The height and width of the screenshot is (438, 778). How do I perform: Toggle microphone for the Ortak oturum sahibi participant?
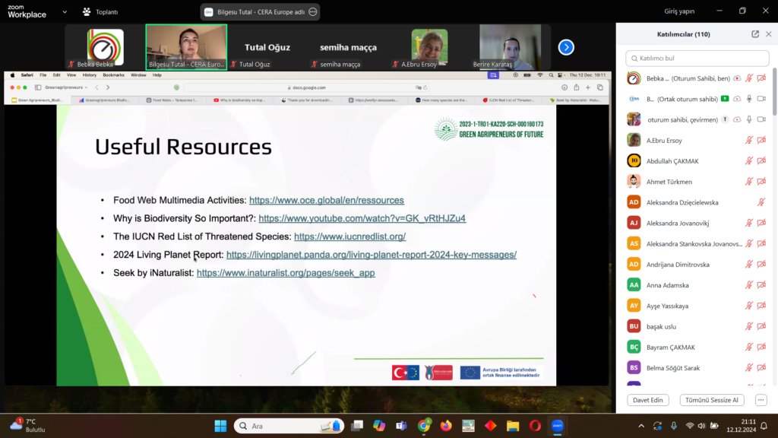pyautogui.click(x=749, y=99)
